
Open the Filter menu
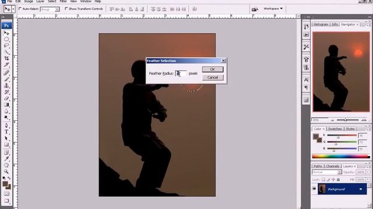click(63, 1)
